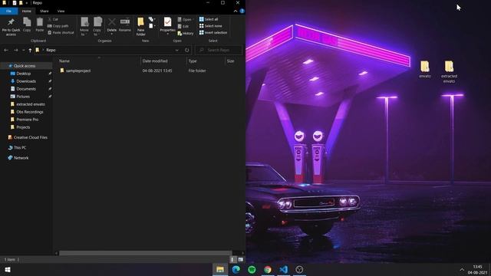Pin folder to Quick access in ribbon
Viewport: 491px width, 276px height.
point(11,26)
